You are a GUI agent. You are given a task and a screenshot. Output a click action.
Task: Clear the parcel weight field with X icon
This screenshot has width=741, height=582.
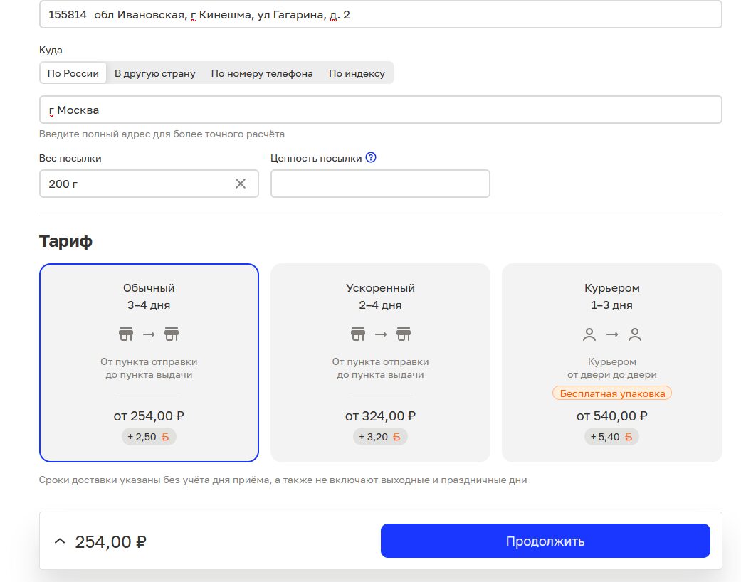pyautogui.click(x=241, y=184)
